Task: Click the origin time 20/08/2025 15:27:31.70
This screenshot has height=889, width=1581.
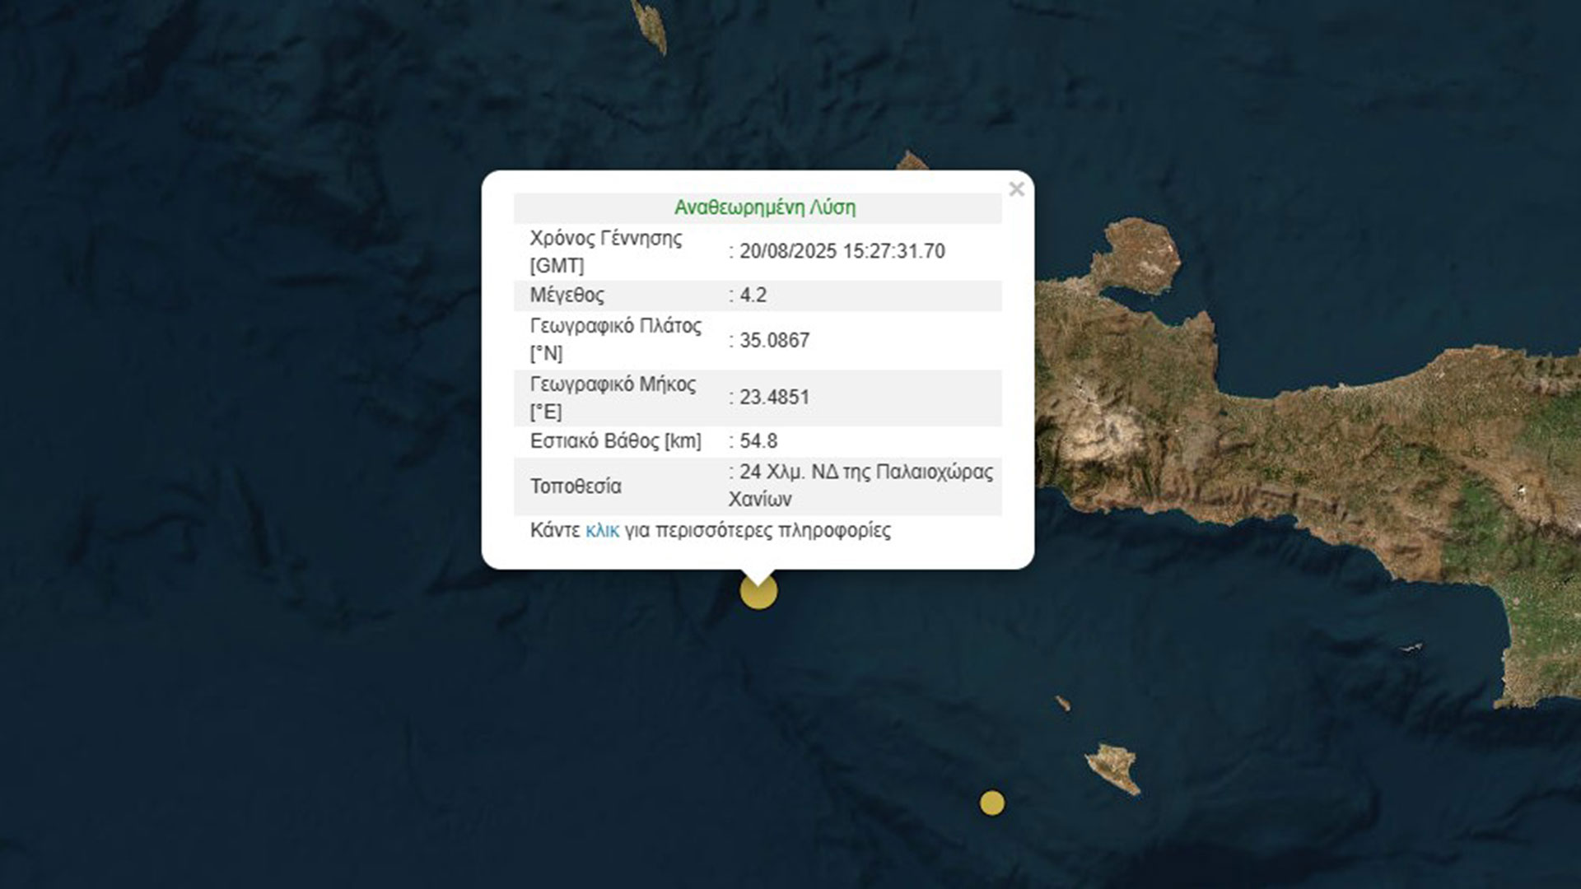Action: 842,252
